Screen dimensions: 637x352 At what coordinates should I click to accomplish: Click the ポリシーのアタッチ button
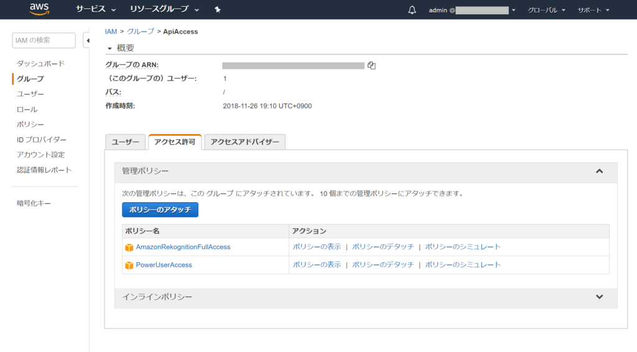point(160,210)
